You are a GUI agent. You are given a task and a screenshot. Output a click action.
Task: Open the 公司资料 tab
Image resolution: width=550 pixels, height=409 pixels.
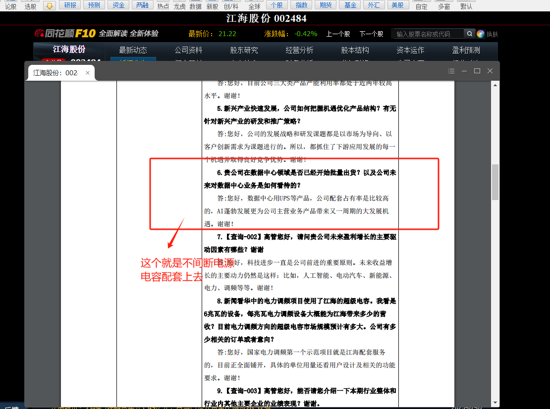pos(188,50)
